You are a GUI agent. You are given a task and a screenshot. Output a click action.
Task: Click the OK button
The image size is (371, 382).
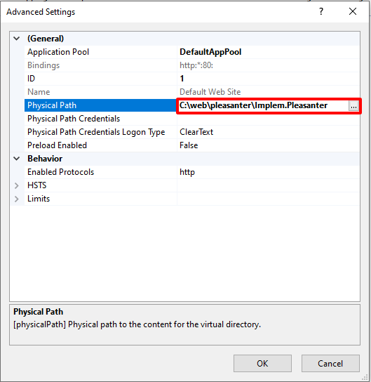[262, 363]
